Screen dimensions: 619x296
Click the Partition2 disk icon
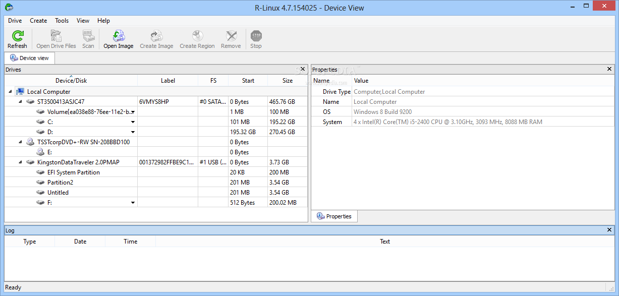pyautogui.click(x=40, y=182)
